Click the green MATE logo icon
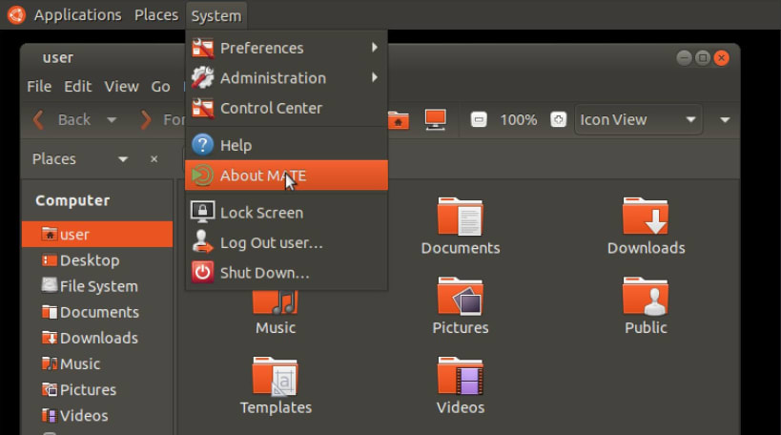This screenshot has width=781, height=435. coord(203,175)
